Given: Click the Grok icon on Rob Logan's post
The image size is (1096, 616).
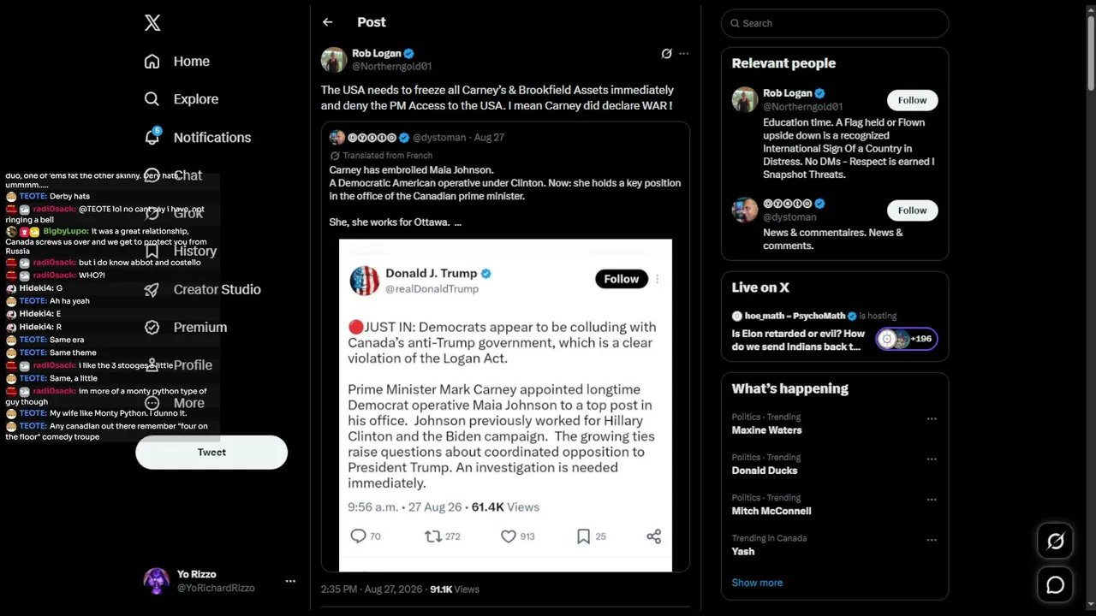Looking at the screenshot, I should tap(666, 54).
